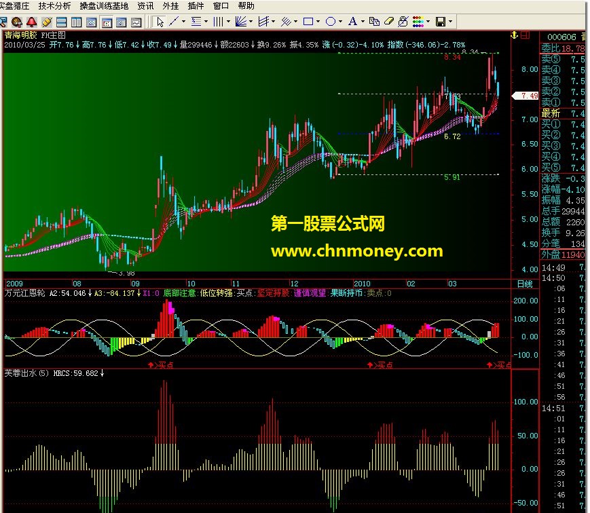Expand the ellipse tool dropdown

pos(341,22)
